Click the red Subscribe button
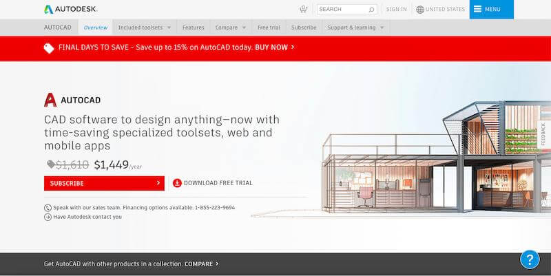Image resolution: width=551 pixels, height=276 pixels. coord(104,183)
